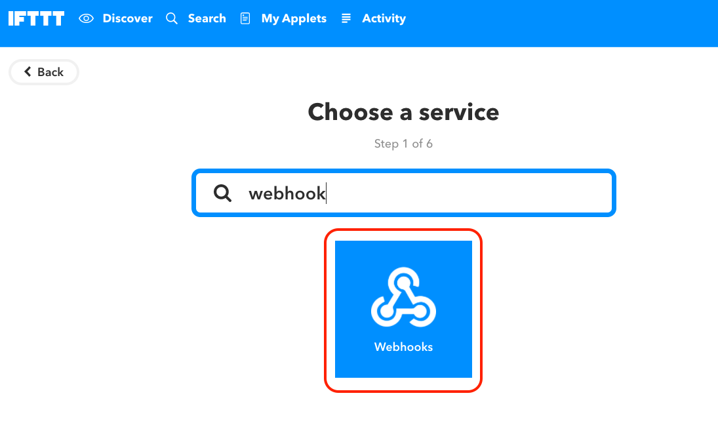Click the Search magnifier icon in navbar
The height and width of the screenshot is (425, 718).
pos(172,18)
